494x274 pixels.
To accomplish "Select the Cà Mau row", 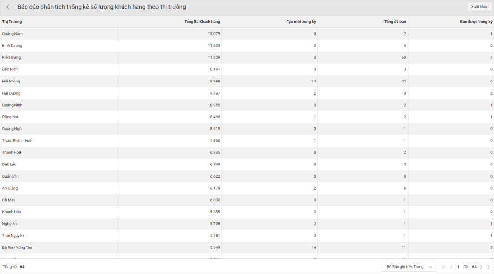I will [x=247, y=200].
